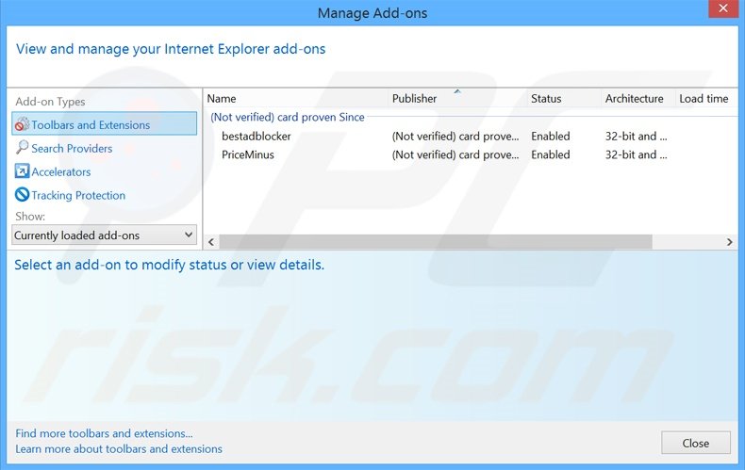
Task: Click bestadblocker's 32-bit architecture cell
Action: coord(636,137)
